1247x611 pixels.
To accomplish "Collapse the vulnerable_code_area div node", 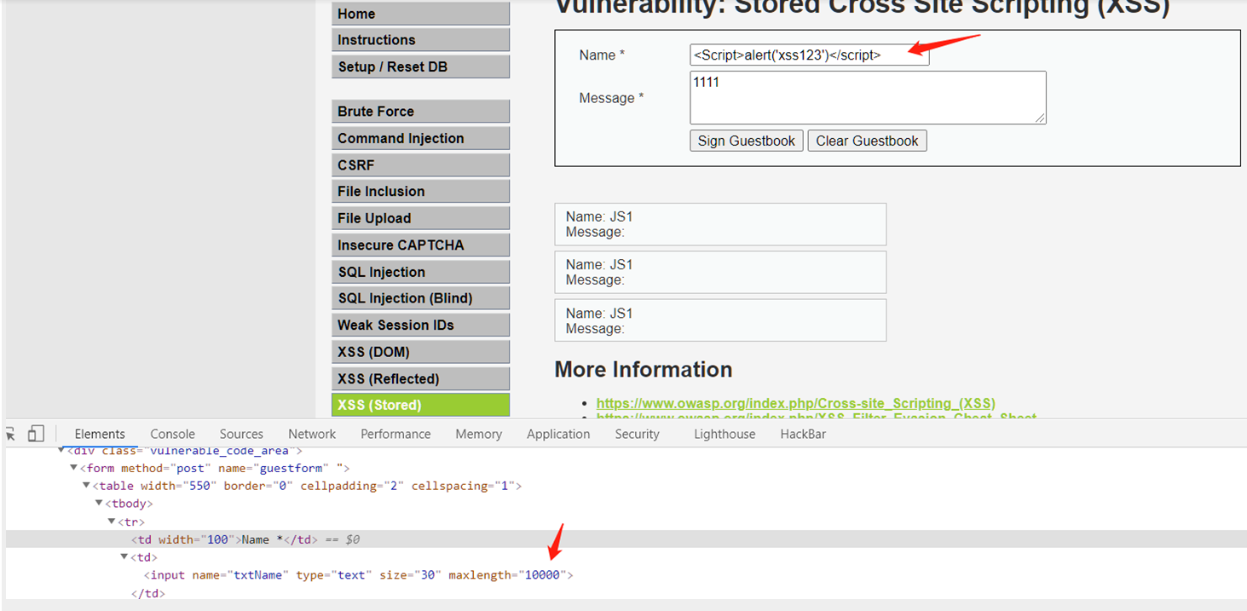I will pos(61,450).
